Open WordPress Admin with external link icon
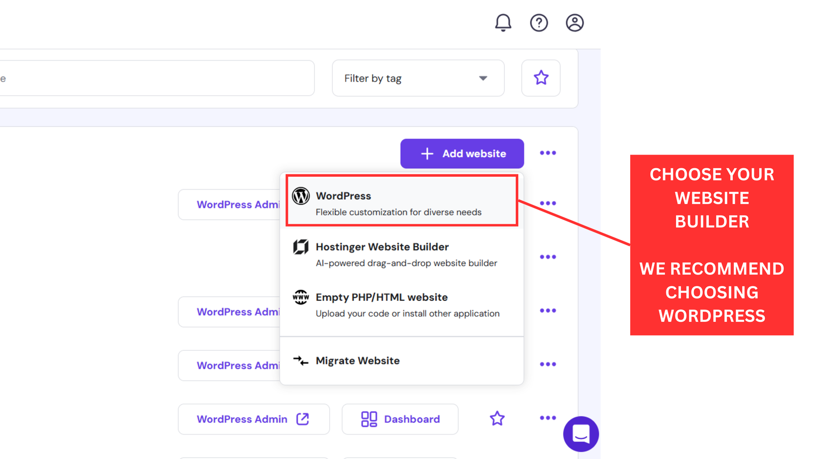Viewport: 817px width, 459px height. 254,419
